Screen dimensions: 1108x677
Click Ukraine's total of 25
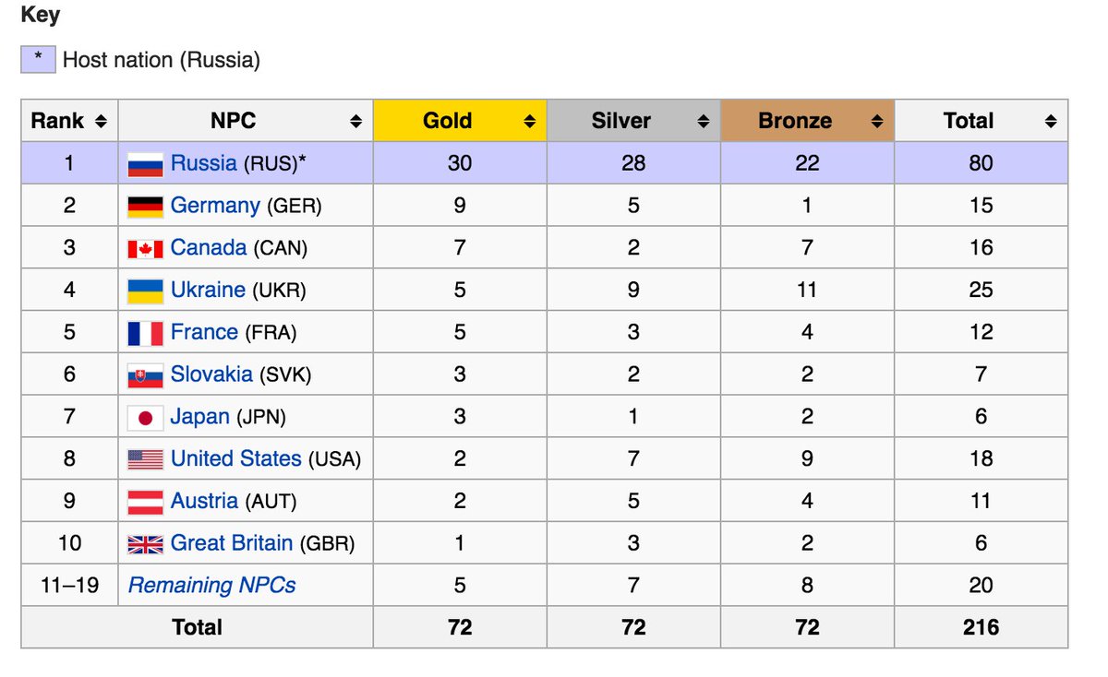(x=981, y=291)
